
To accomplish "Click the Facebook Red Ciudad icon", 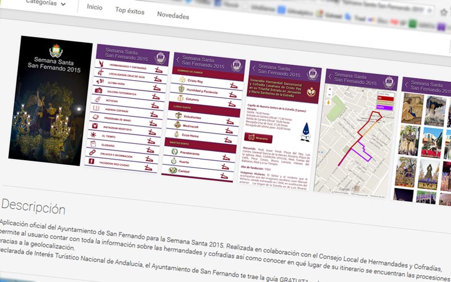I will coord(91,161).
